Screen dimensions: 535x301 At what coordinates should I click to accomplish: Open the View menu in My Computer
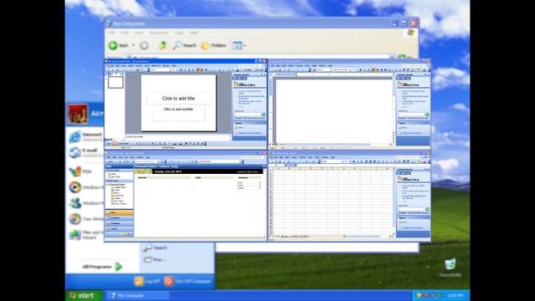pos(139,33)
